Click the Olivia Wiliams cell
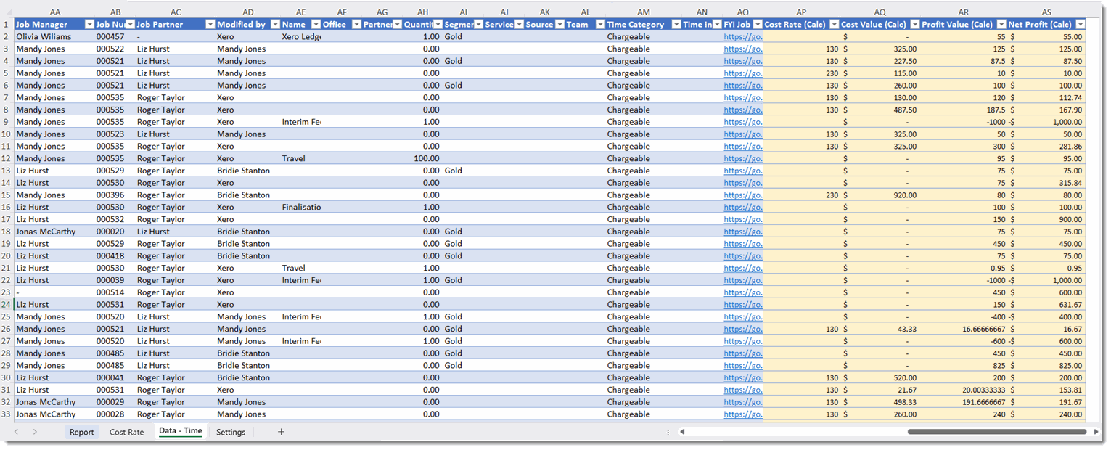Image resolution: width=1111 pixels, height=450 pixels. coord(54,36)
